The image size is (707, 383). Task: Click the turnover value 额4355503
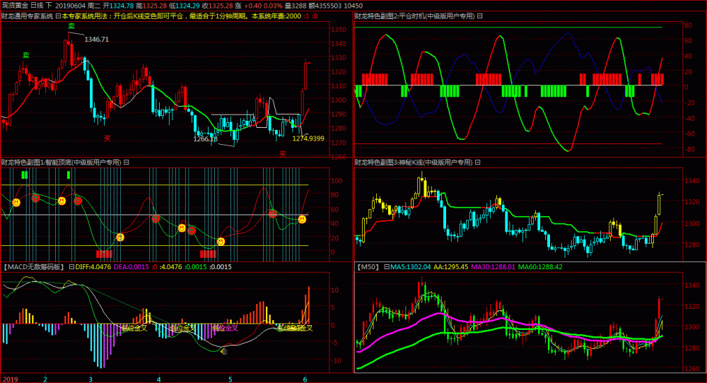coord(325,6)
